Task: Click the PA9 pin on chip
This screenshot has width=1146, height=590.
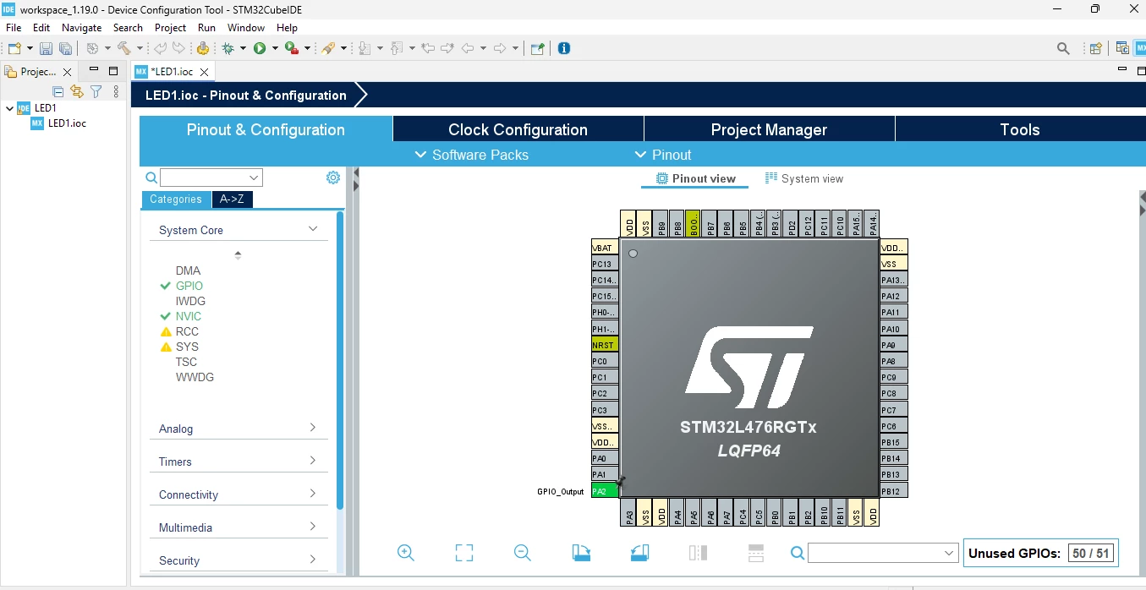Action: click(x=893, y=345)
